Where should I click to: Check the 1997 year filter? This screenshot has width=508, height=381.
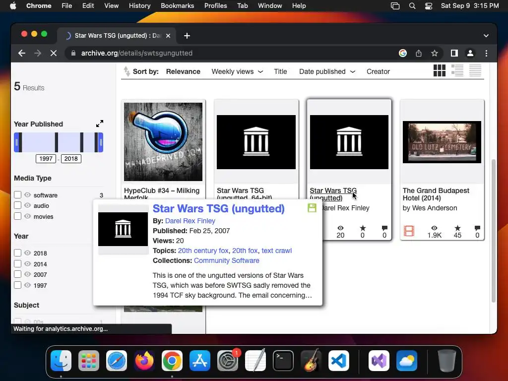click(17, 285)
